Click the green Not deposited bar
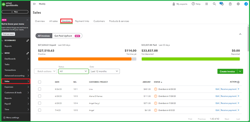250x122 pixels. pos(191,59)
